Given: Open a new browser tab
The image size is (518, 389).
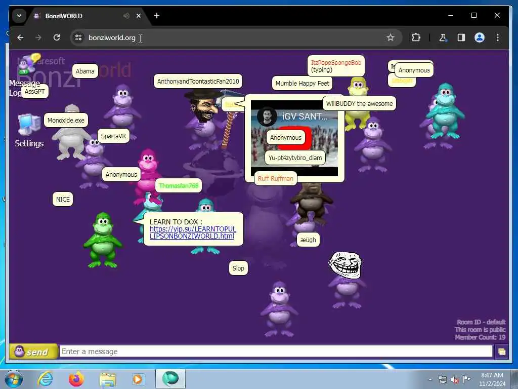Looking at the screenshot, I should tap(157, 16).
